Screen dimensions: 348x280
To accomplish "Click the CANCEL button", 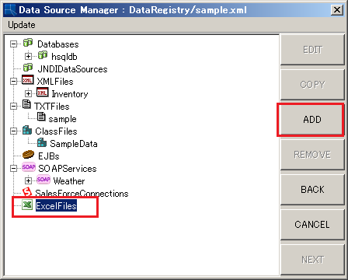I will pyautogui.click(x=312, y=225).
